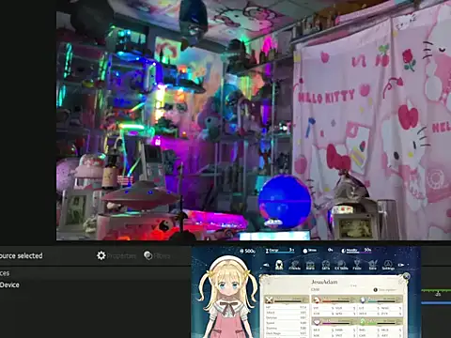
Task: Open the Feats trophy icon in game menu
Action: pyautogui.click(x=357, y=265)
